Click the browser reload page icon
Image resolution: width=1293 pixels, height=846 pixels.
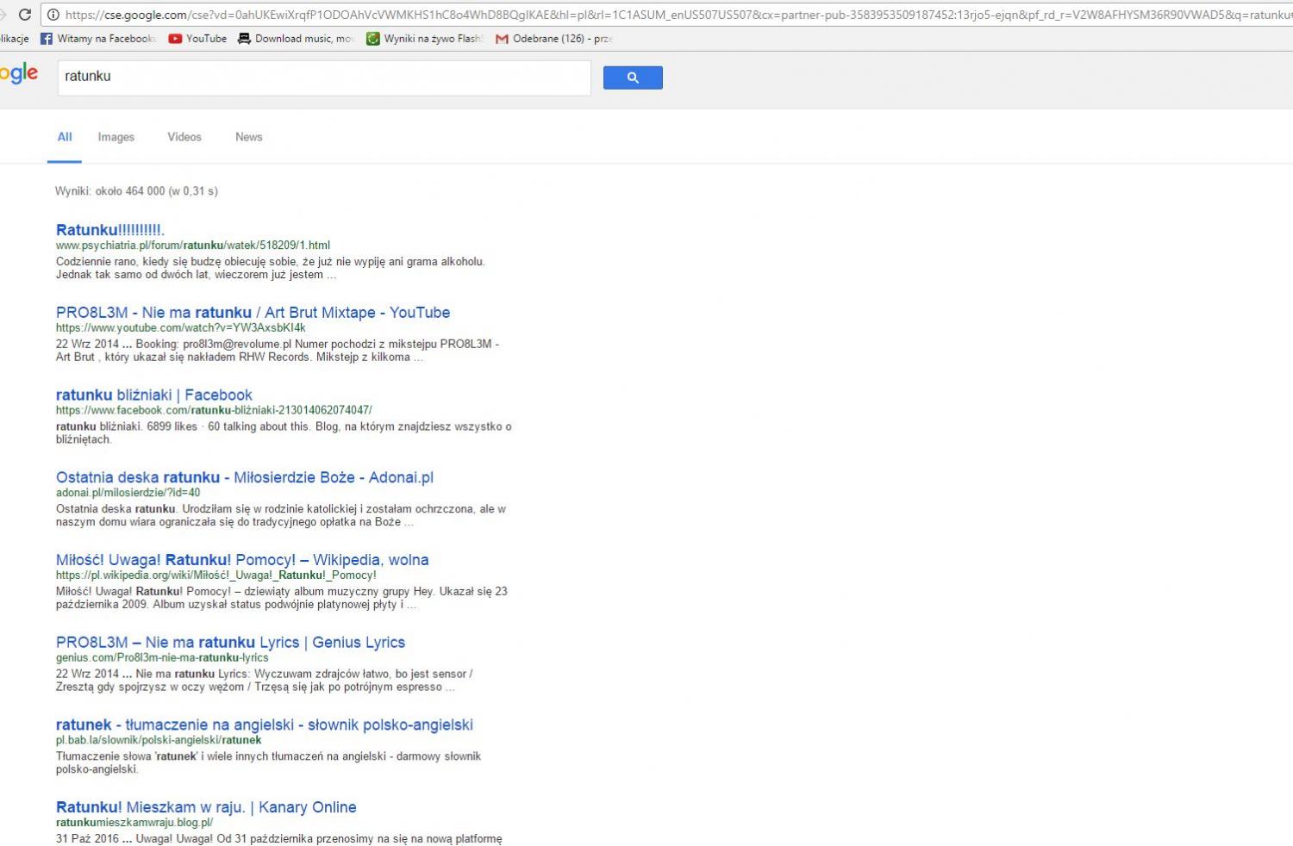25,15
